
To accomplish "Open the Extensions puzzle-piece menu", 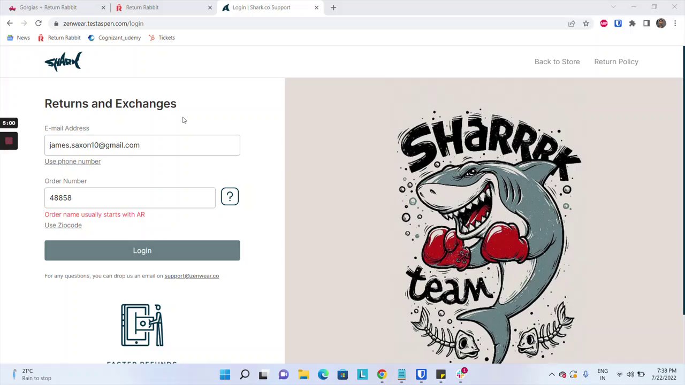I will point(632,24).
